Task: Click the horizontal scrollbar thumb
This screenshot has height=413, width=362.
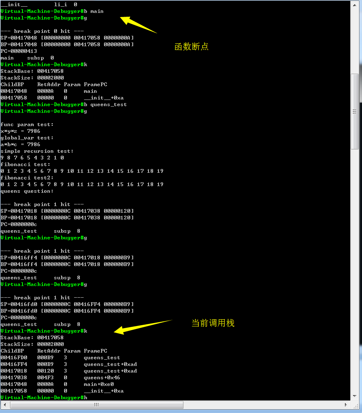Action: pos(97,405)
